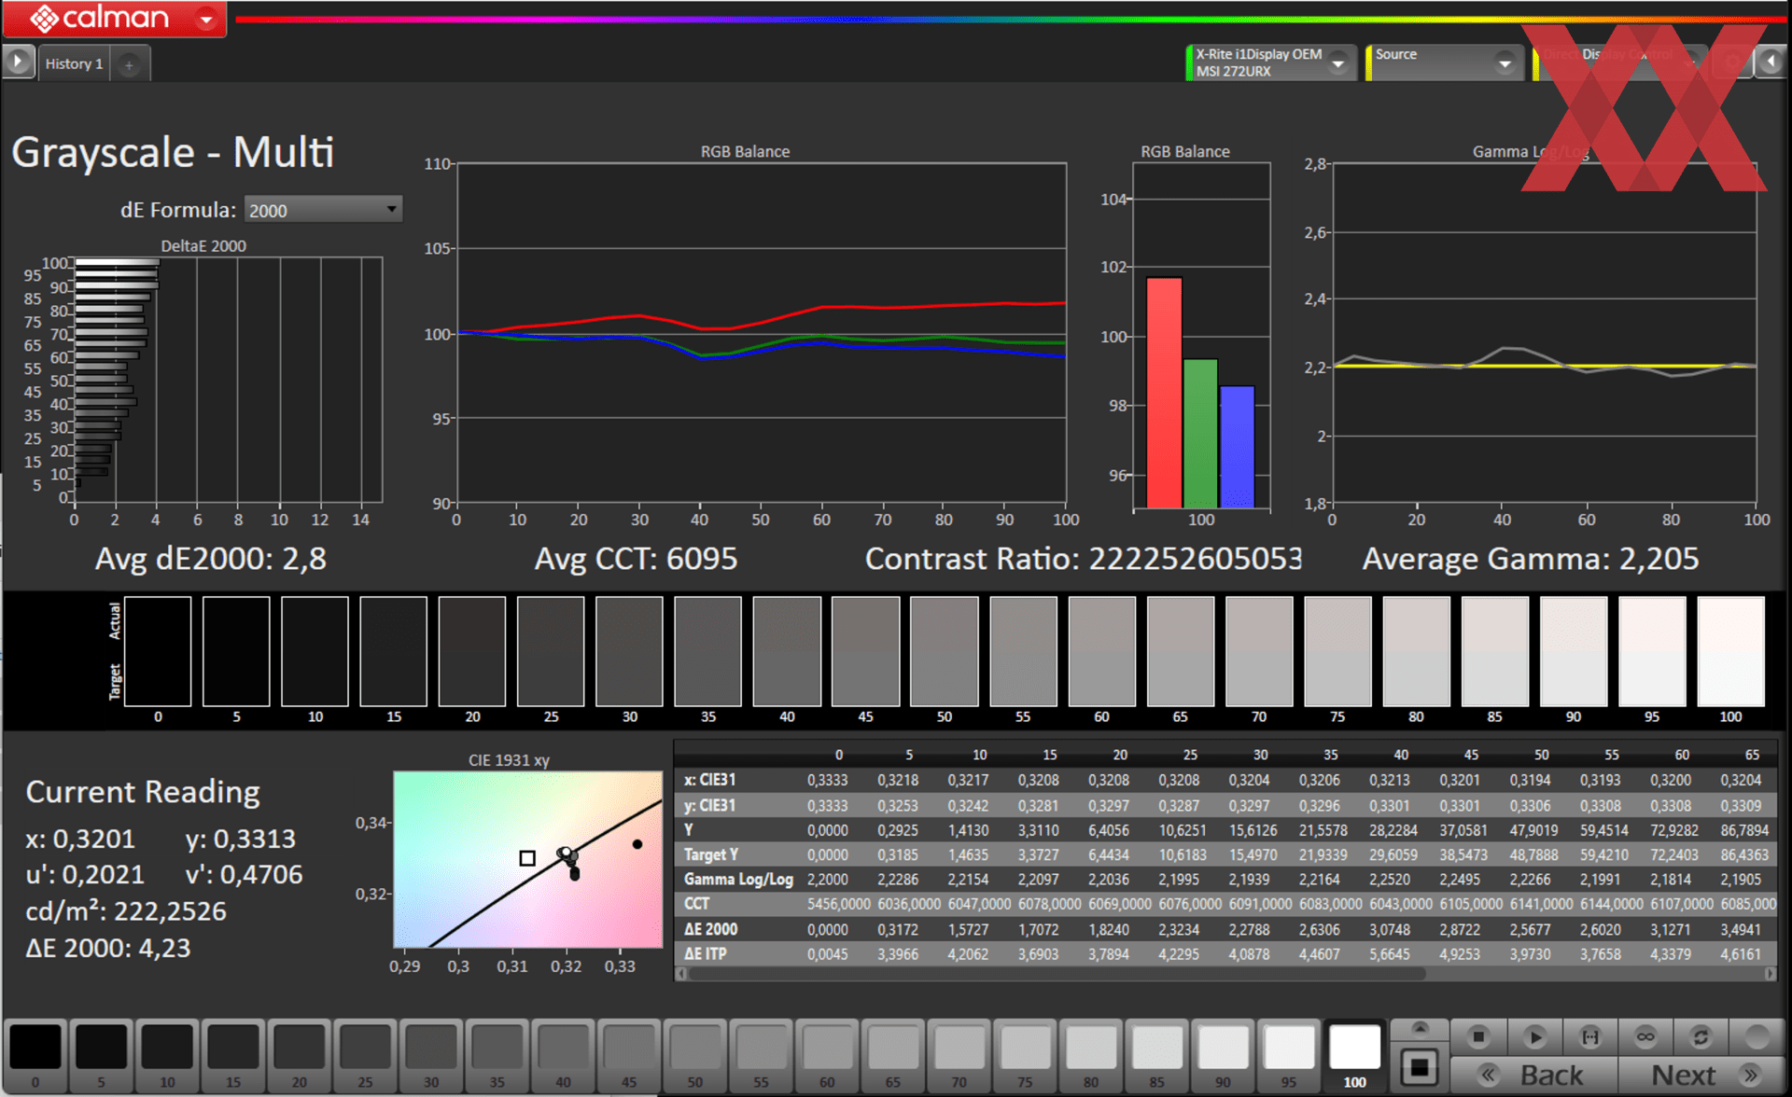Stop the measurement with the stop icon
The width and height of the screenshot is (1792, 1097).
pos(1477,1036)
